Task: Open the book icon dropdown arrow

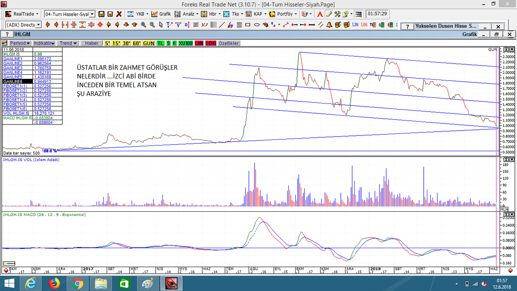Action: click(311, 14)
